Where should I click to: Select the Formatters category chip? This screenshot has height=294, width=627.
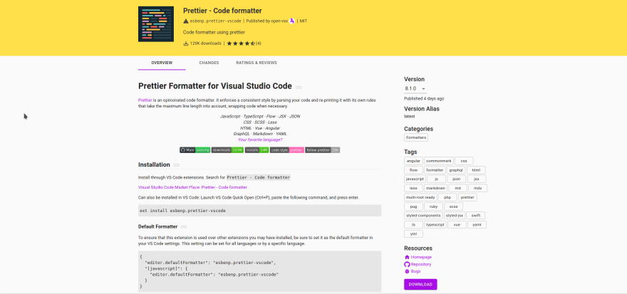pos(416,137)
